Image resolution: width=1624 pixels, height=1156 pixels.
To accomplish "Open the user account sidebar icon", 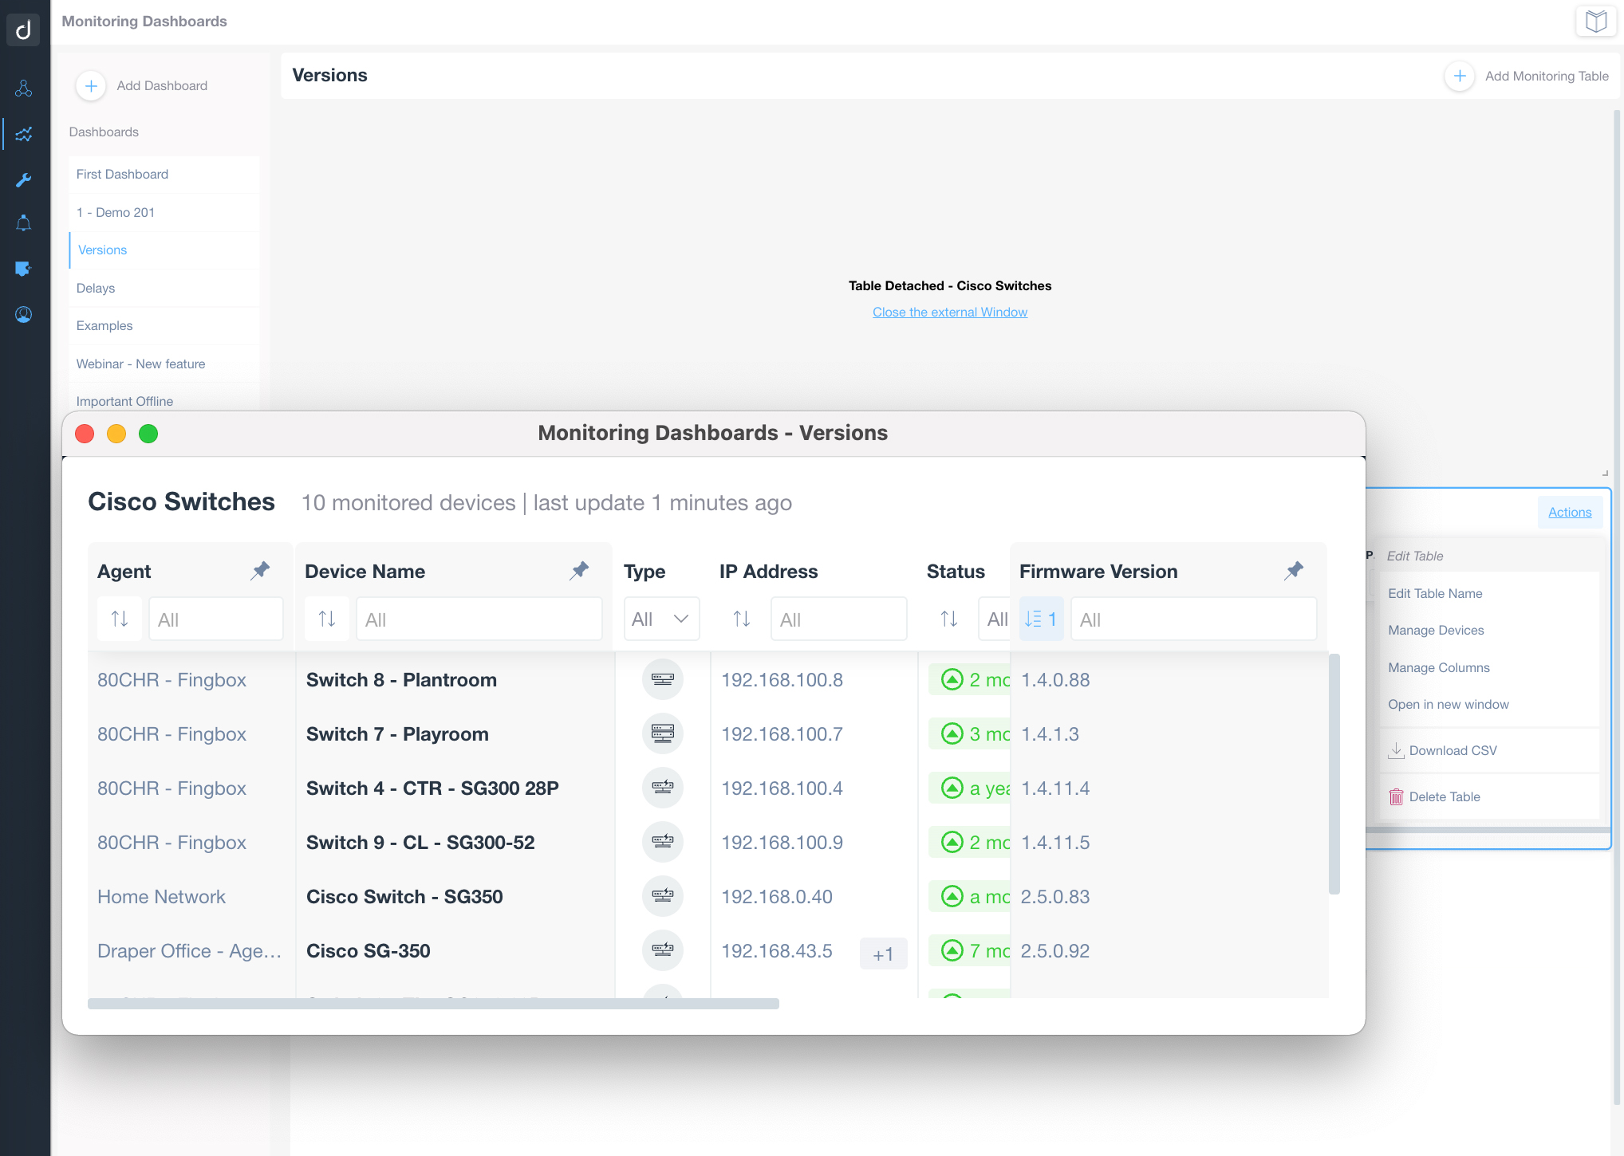I will (x=24, y=315).
